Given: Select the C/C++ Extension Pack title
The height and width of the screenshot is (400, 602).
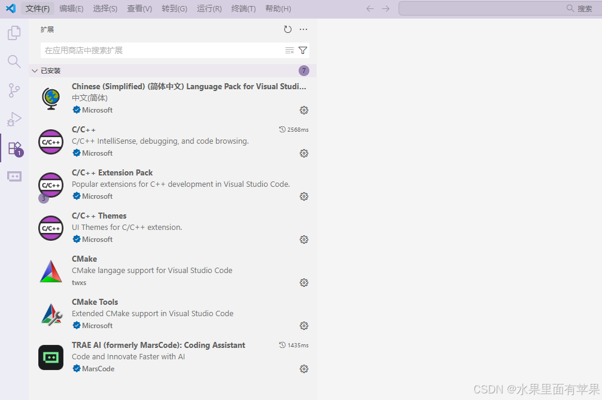Looking at the screenshot, I should tap(112, 172).
